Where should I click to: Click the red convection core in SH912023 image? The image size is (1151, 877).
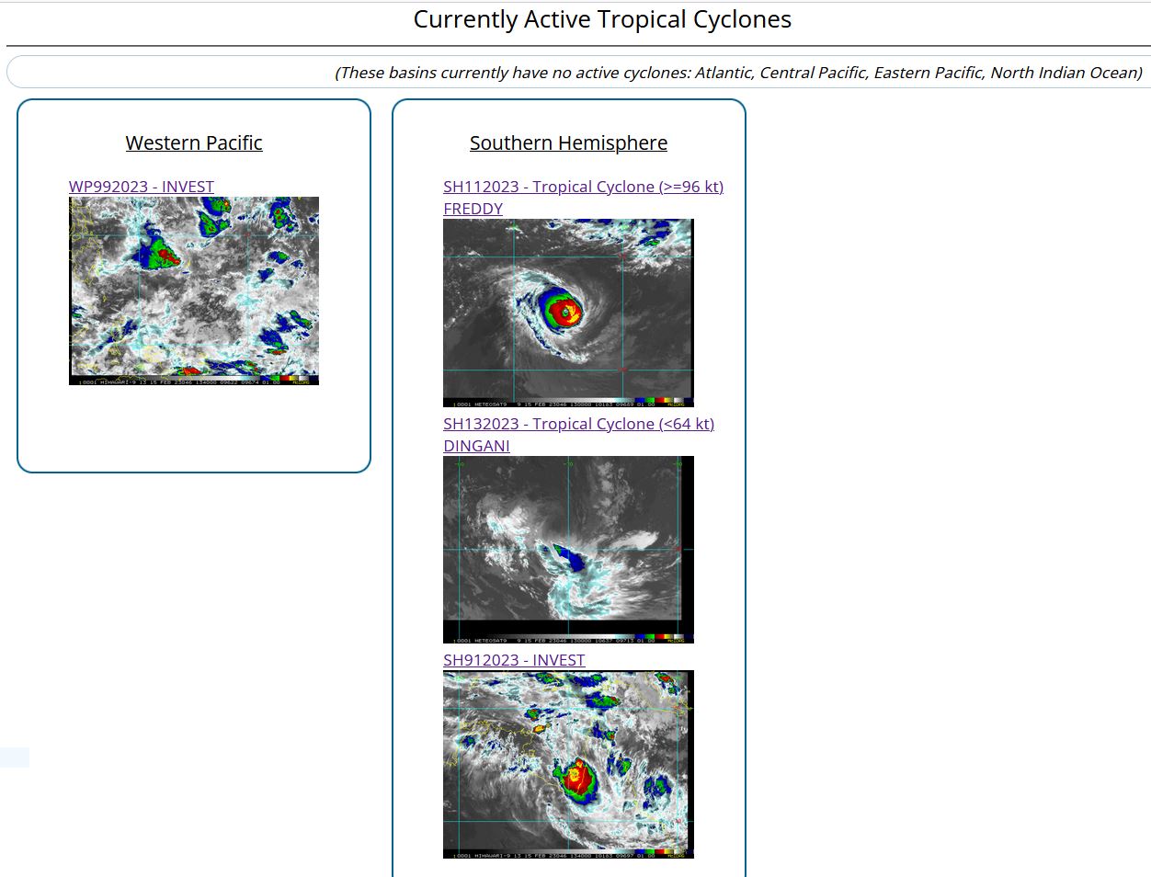pos(577,778)
